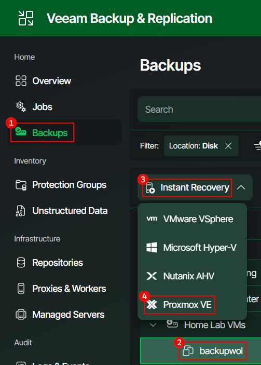This screenshot has height=365, width=261.
Task: Remove the Location: Disk filter
Action: tap(228, 146)
